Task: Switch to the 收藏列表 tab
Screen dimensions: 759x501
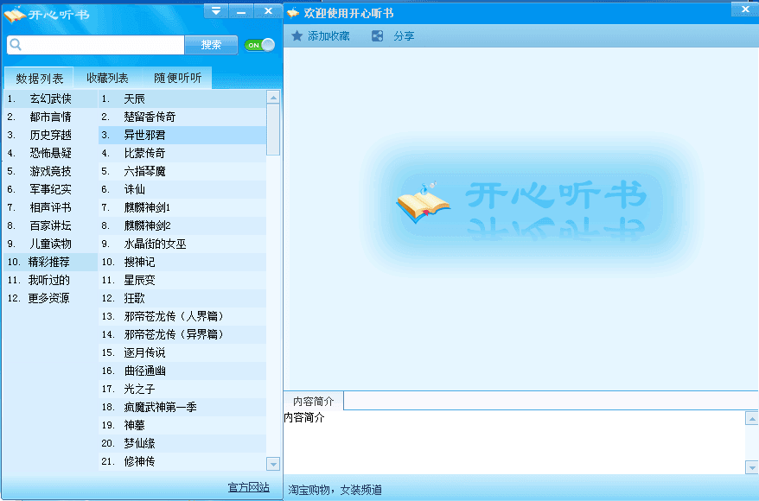Action: coord(107,78)
